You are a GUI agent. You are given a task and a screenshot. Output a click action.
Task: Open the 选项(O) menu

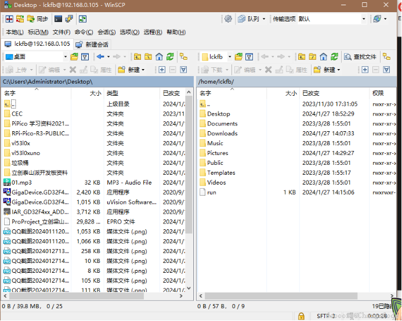click(129, 33)
